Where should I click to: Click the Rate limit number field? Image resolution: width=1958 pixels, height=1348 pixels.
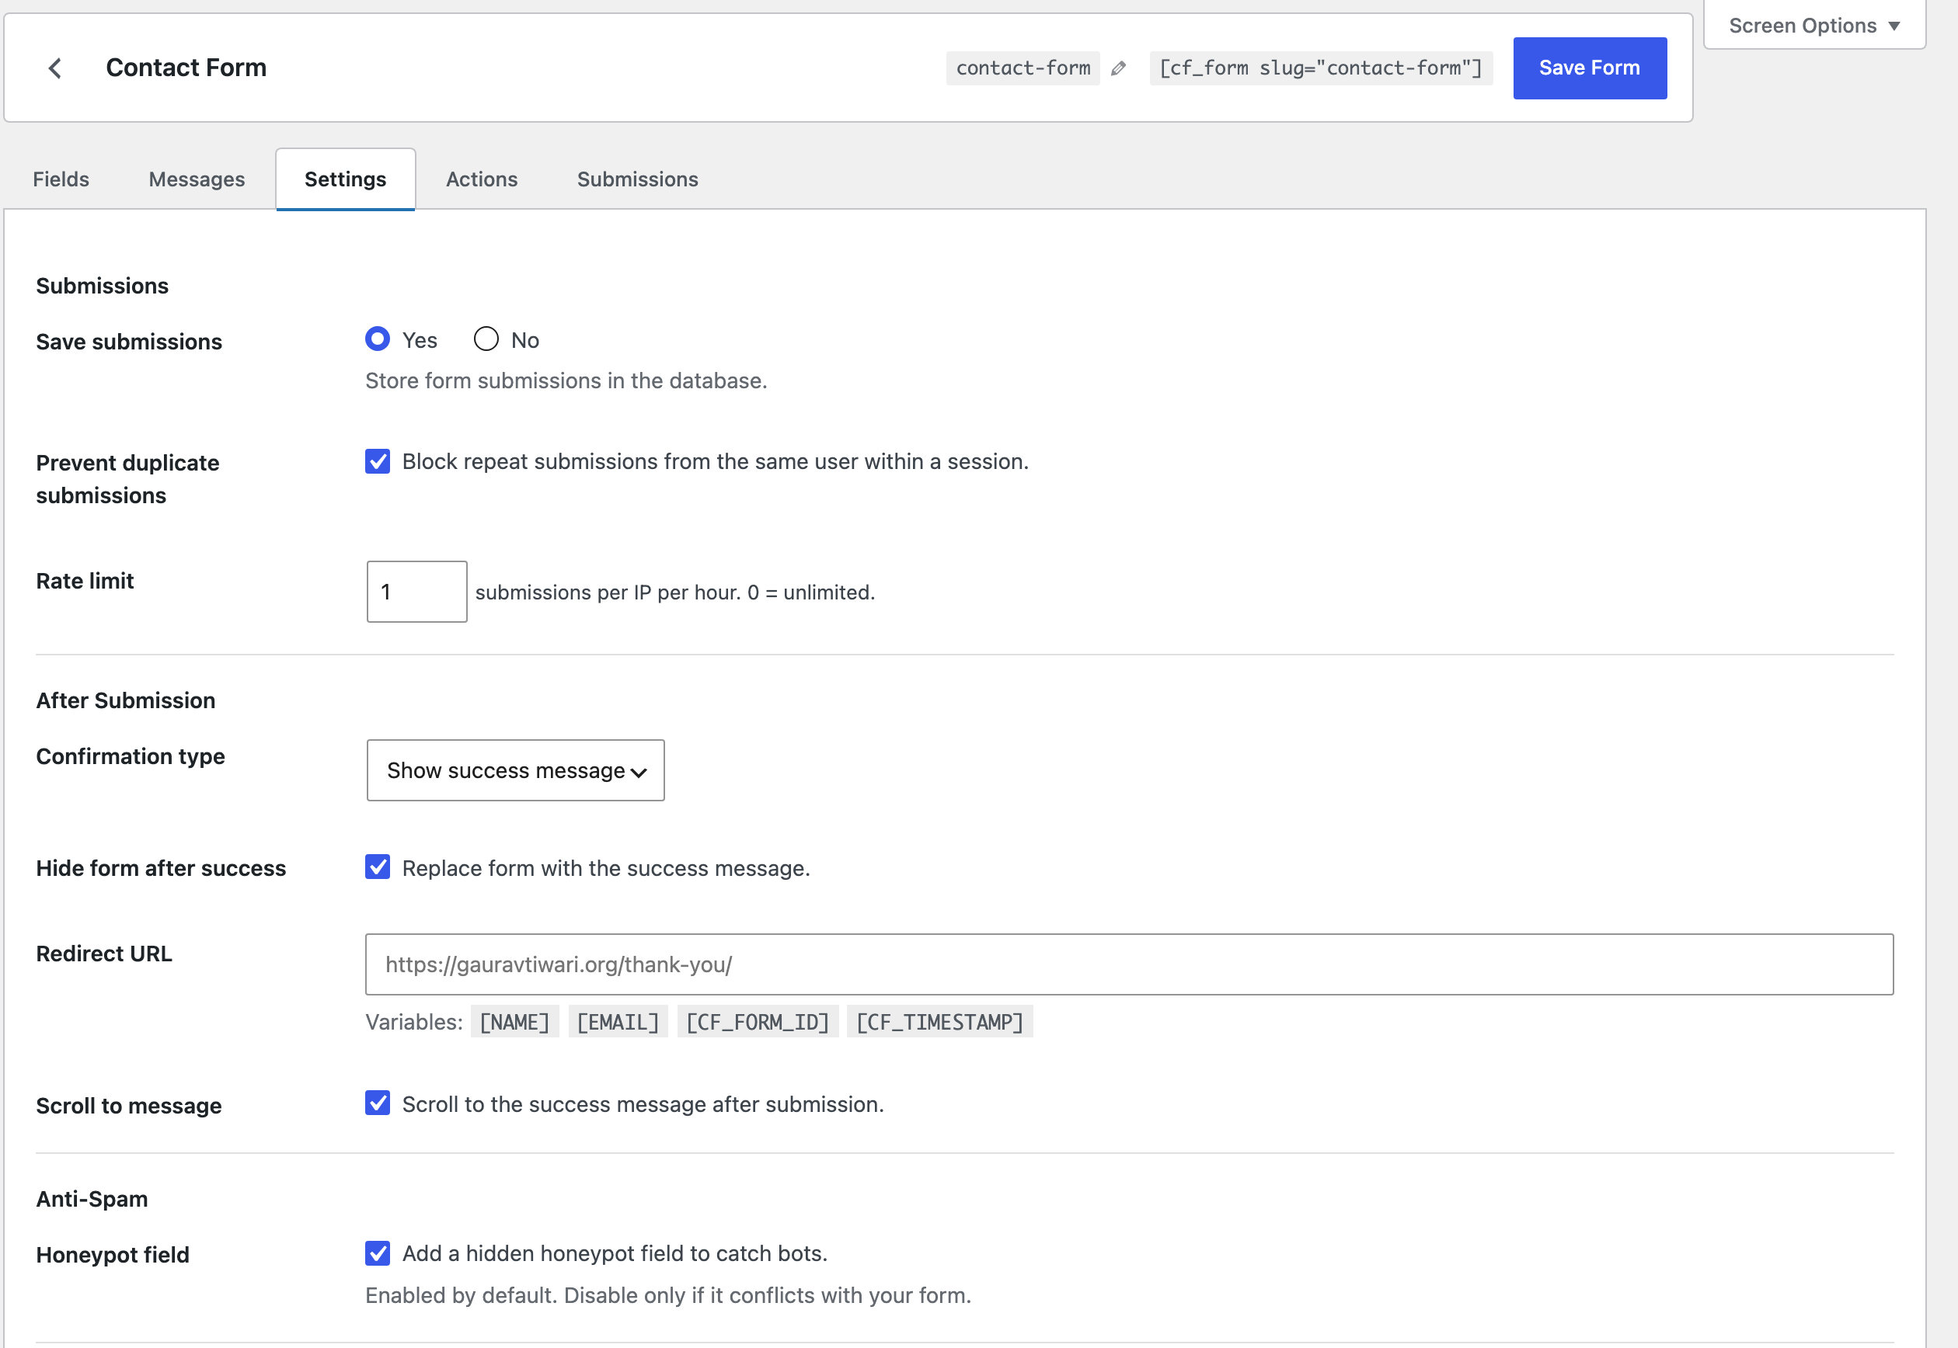point(416,591)
